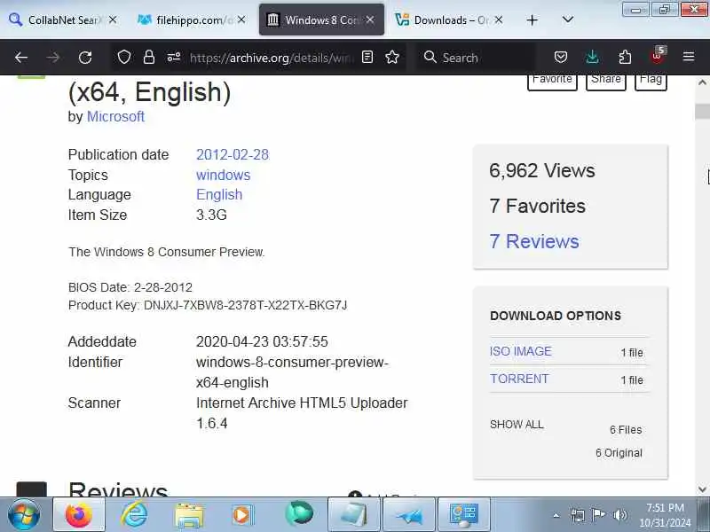Open the Windows Start menu
Screen dimensions: 710x532
(24, 514)
